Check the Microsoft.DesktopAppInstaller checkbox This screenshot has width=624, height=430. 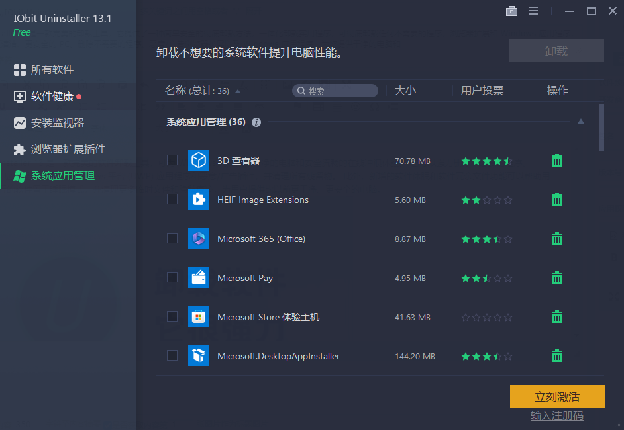pyautogui.click(x=172, y=355)
